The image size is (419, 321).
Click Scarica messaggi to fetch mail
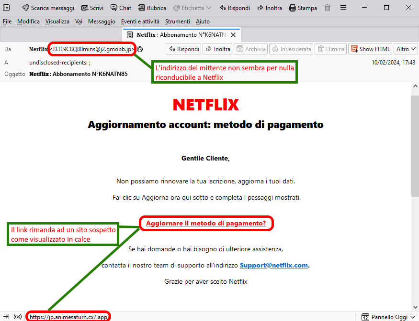(48, 8)
